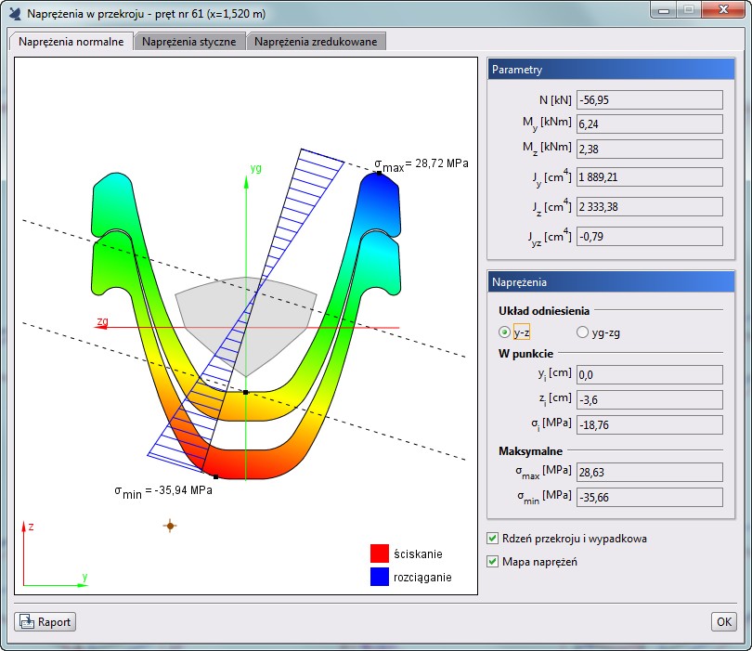Viewport: 752px width, 651px height.
Task: Click the zi [cm] field showing -3,6
Action: pyautogui.click(x=649, y=399)
